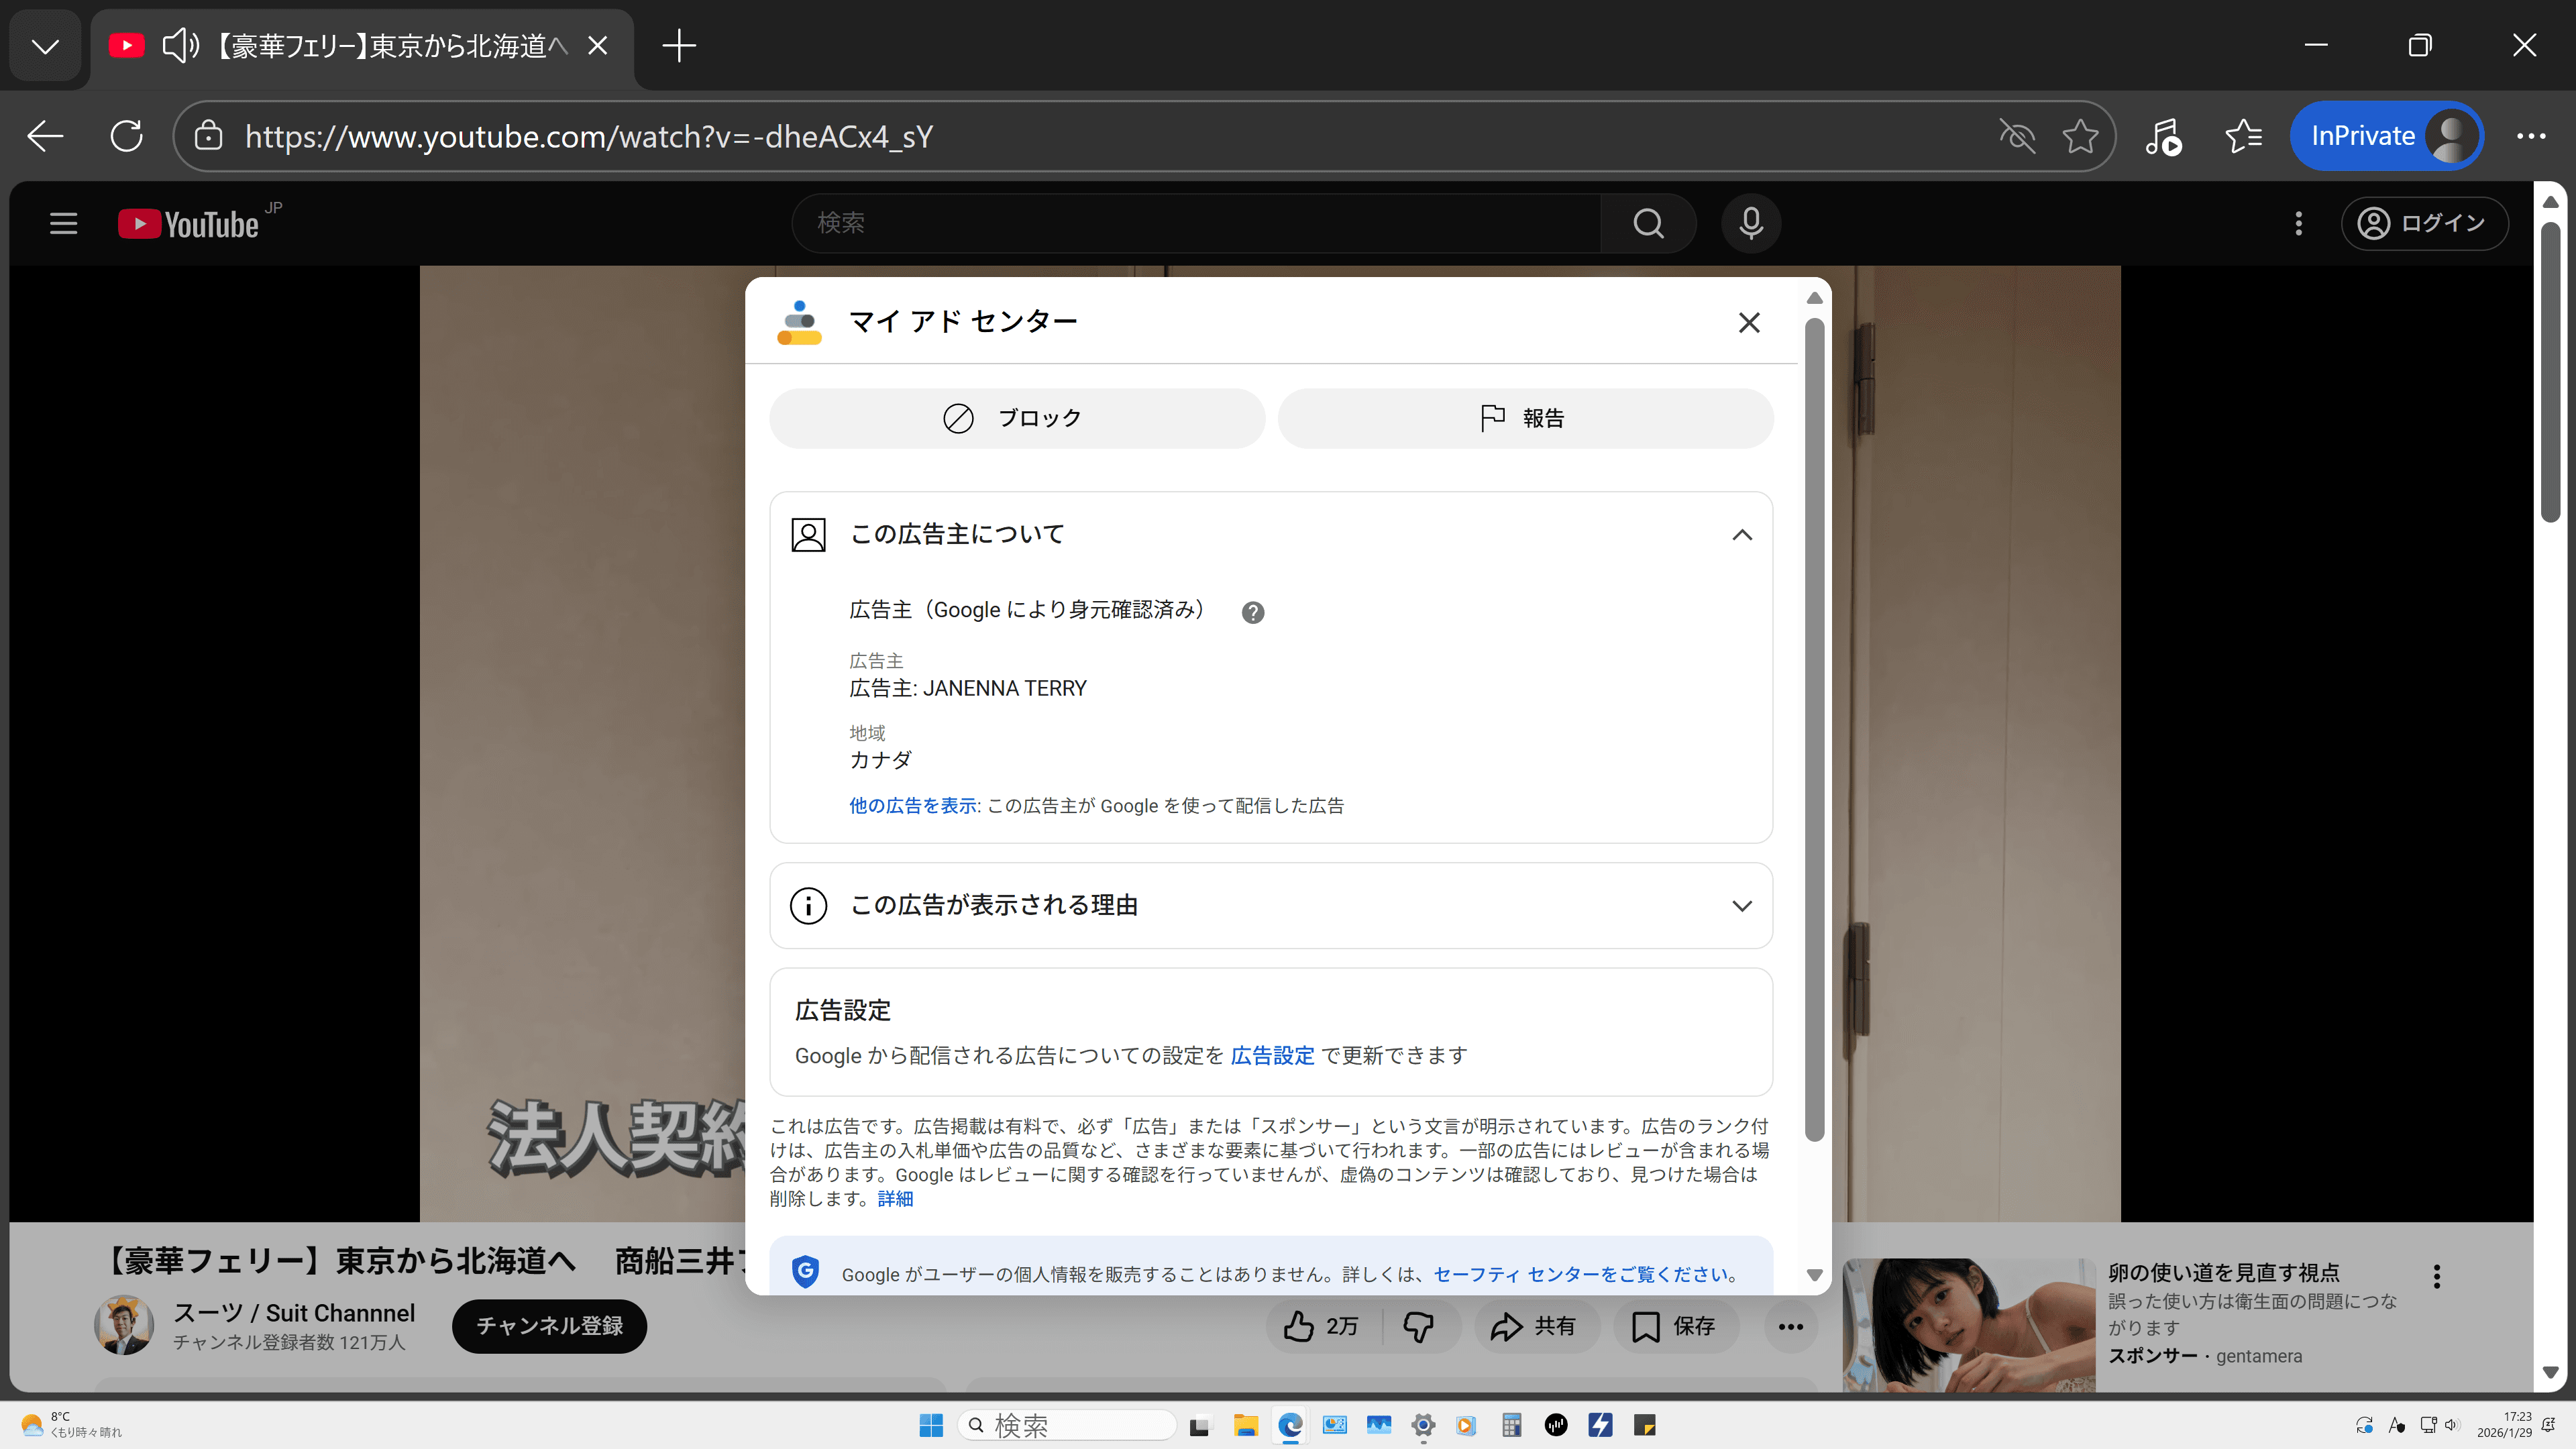
Task: Expand the この広告が表示される理由 section
Action: click(1741, 905)
